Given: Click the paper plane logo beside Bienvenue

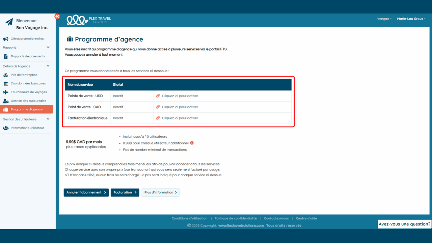Looking at the screenshot, I should (9, 22).
